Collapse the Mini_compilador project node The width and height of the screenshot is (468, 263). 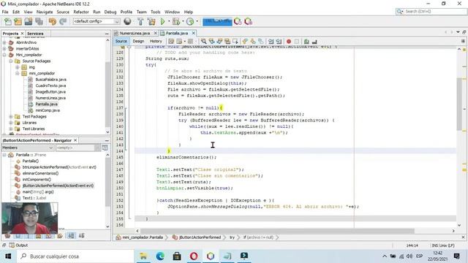coord(4,55)
